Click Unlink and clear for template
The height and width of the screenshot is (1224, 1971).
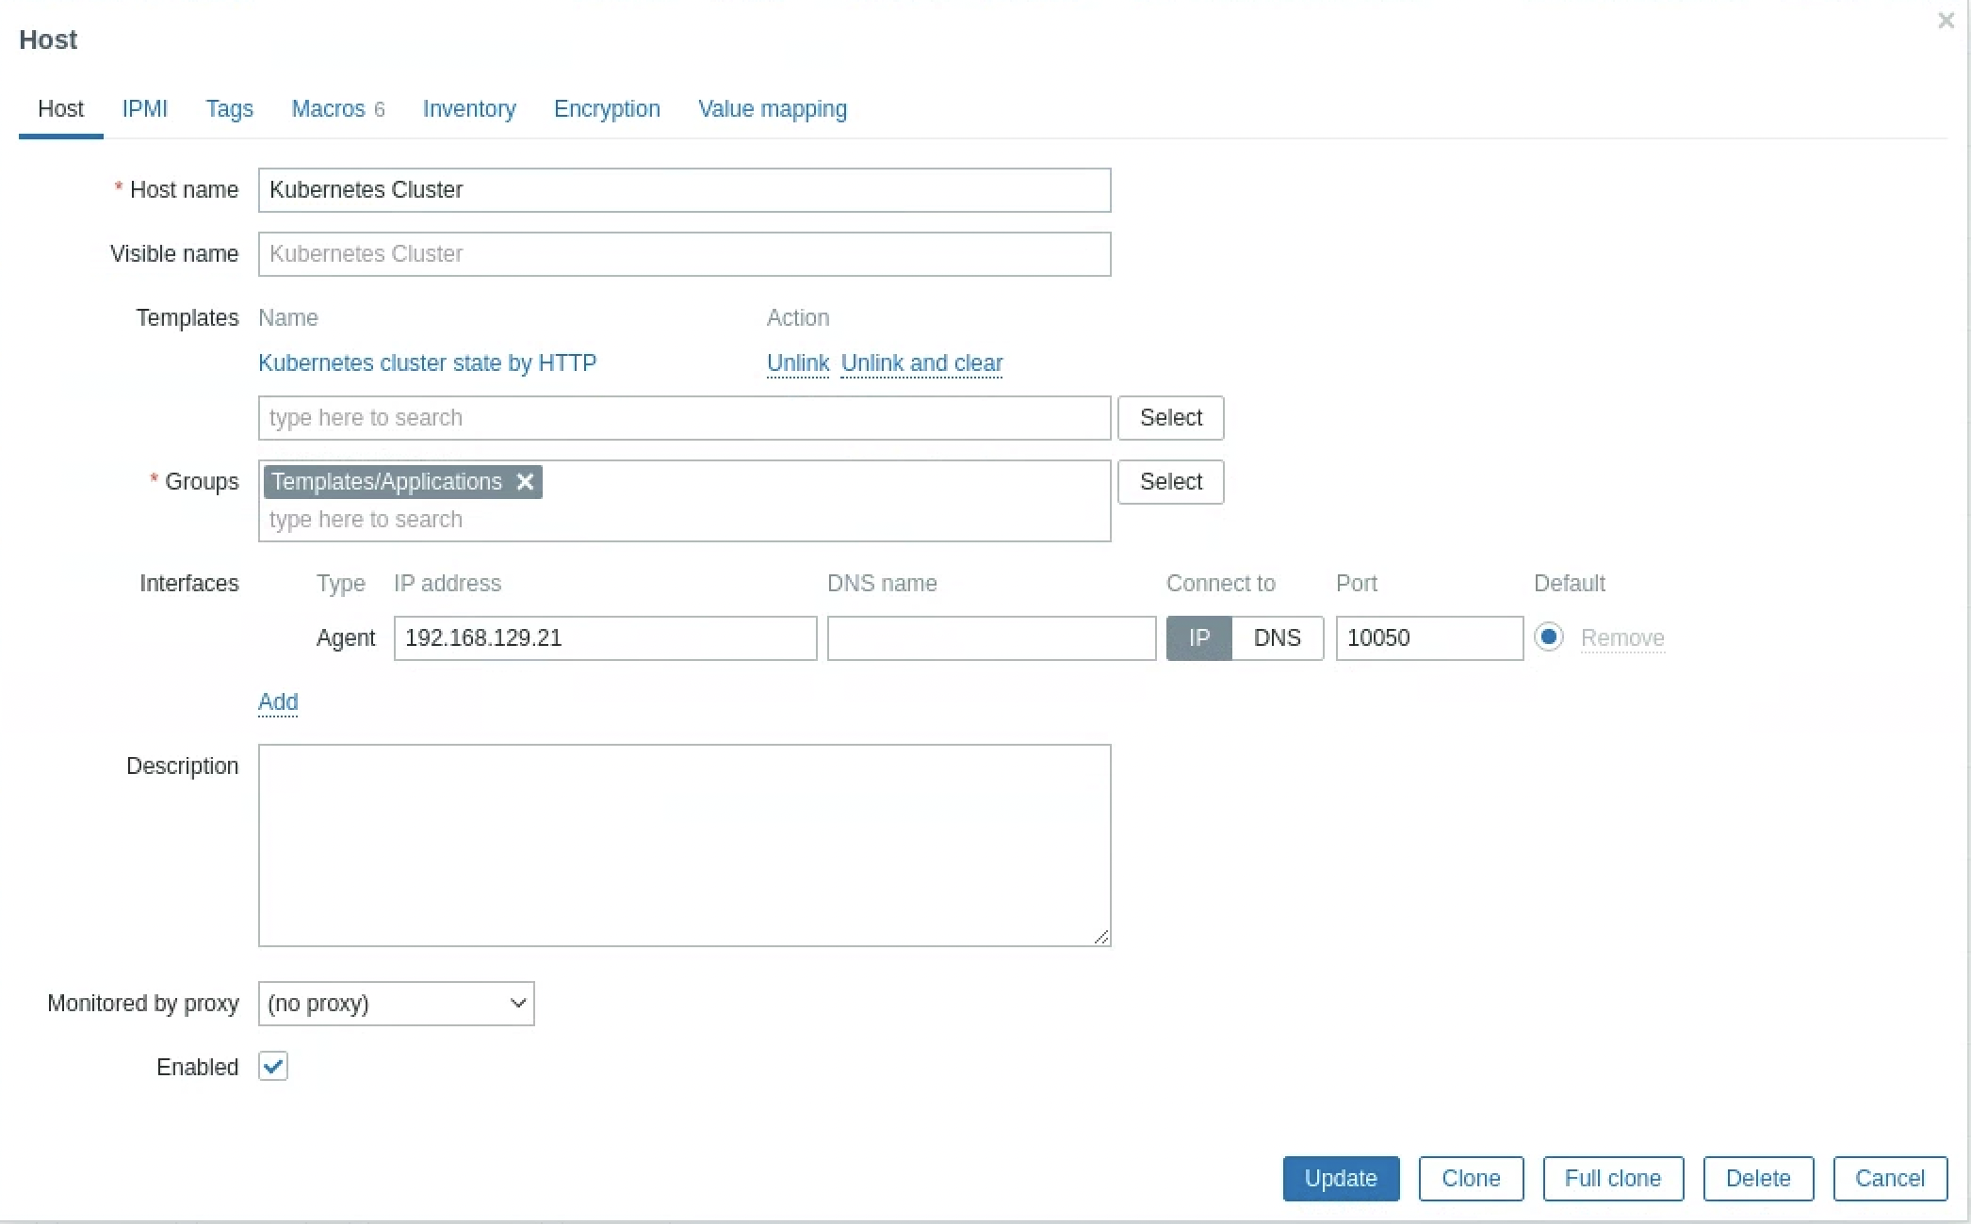920,363
